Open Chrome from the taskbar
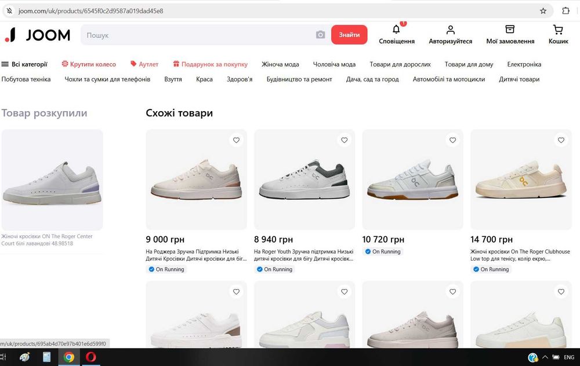This screenshot has width=580, height=366. coord(68,357)
